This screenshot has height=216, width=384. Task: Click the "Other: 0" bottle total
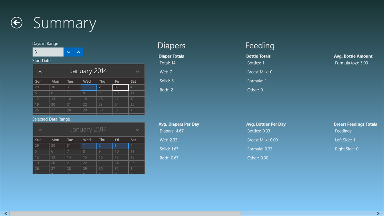click(x=255, y=90)
